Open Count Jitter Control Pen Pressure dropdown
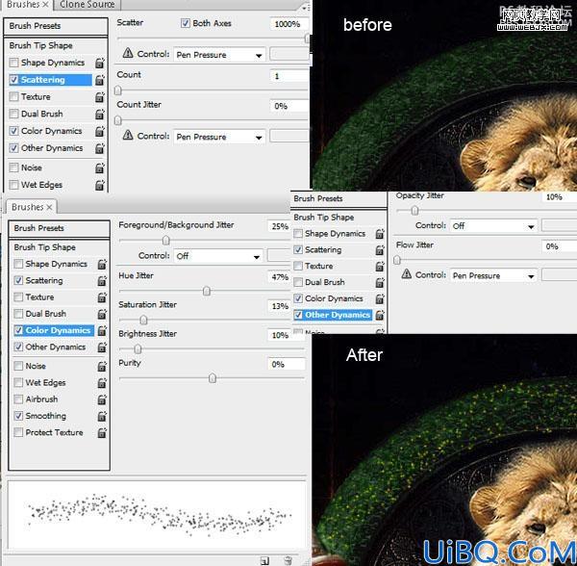The width and height of the screenshot is (577, 566). (x=219, y=137)
